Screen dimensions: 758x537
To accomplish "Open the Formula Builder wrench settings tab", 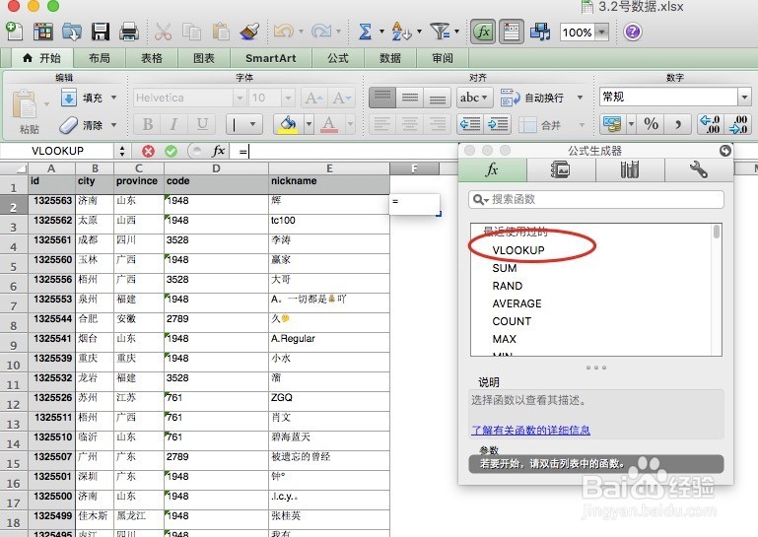I will [x=699, y=169].
